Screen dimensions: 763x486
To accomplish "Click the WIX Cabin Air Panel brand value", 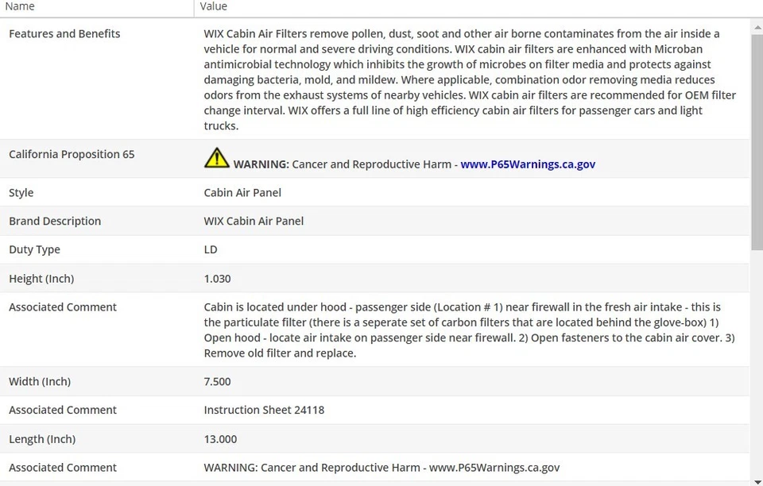I will [254, 222].
